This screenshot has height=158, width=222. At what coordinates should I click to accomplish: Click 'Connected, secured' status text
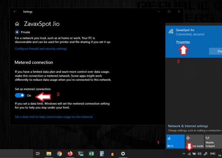coord(190,34)
